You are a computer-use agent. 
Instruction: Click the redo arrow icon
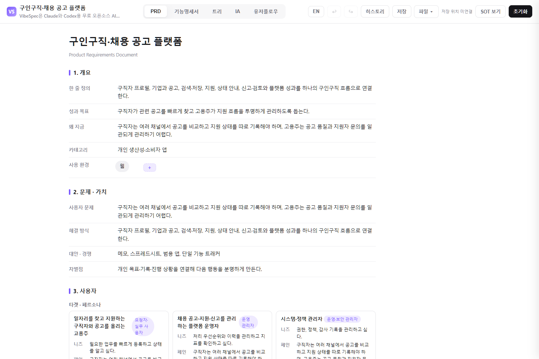[351, 12]
